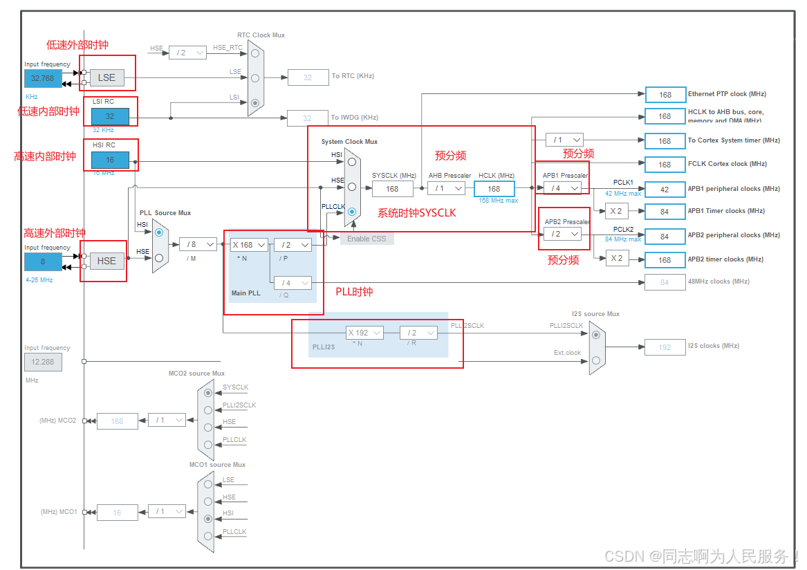Select PLLCLK in System Clock Mux

pyautogui.click(x=352, y=212)
